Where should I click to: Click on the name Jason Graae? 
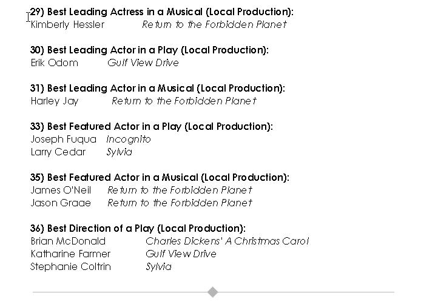coord(61,203)
